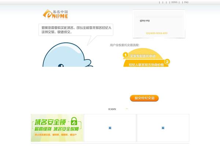Click step 1 number badge
The height and width of the screenshot is (146, 220).
tap(125, 55)
